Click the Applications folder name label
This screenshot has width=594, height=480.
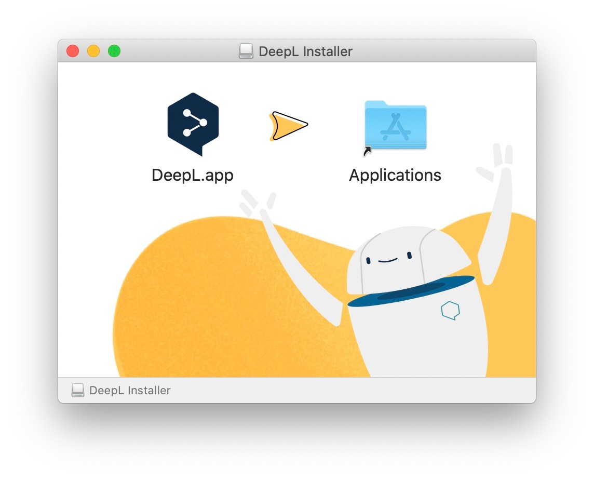(395, 175)
